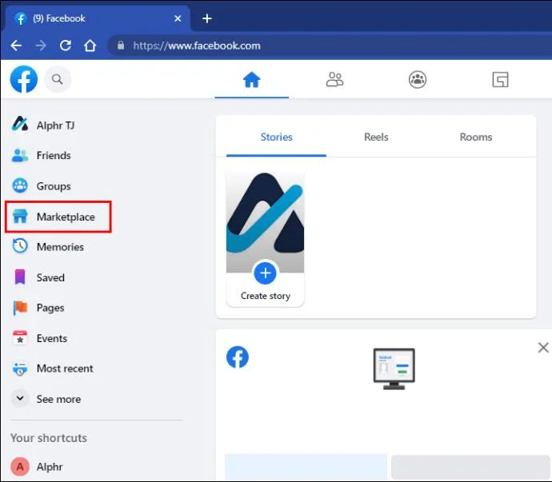This screenshot has width=552, height=482.
Task: Open the Groups icon in the top nav
Action: 418,79
